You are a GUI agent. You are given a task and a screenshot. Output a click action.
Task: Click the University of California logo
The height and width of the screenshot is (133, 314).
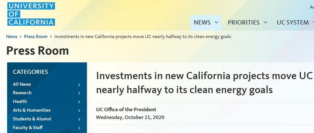(x=31, y=14)
